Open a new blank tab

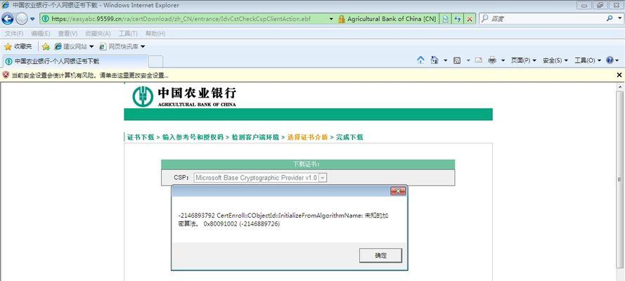click(x=155, y=62)
